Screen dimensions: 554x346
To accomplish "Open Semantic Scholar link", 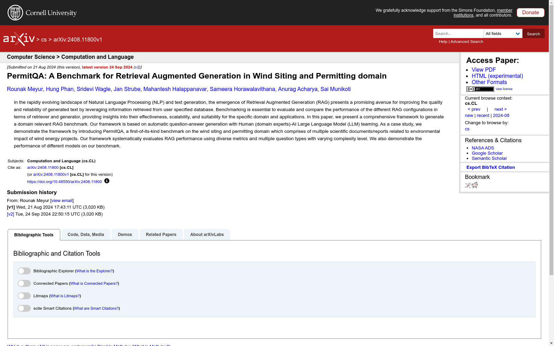I will [489, 158].
